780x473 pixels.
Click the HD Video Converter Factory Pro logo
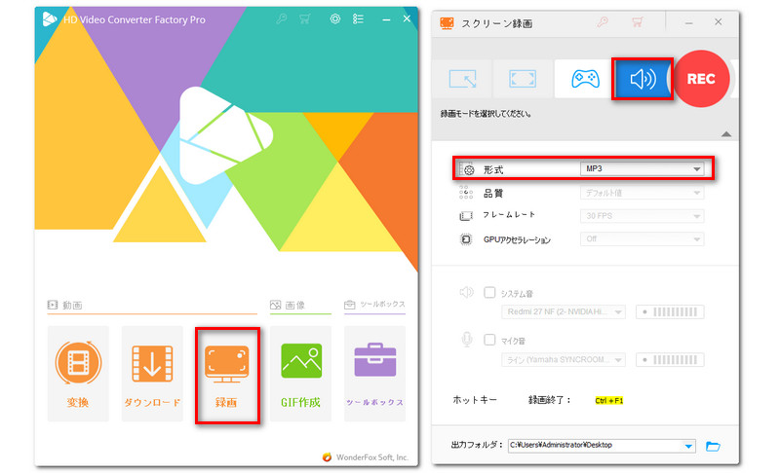(50, 19)
